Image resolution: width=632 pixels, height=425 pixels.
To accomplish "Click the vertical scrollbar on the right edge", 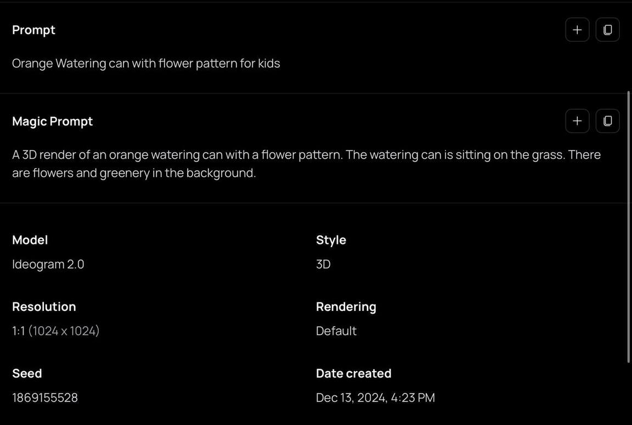I will (x=629, y=226).
